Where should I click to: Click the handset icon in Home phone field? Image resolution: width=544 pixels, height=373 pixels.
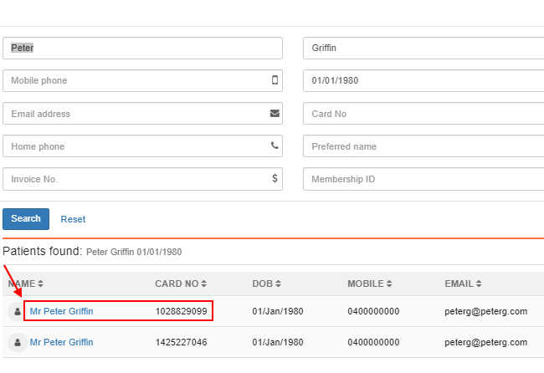pos(275,146)
